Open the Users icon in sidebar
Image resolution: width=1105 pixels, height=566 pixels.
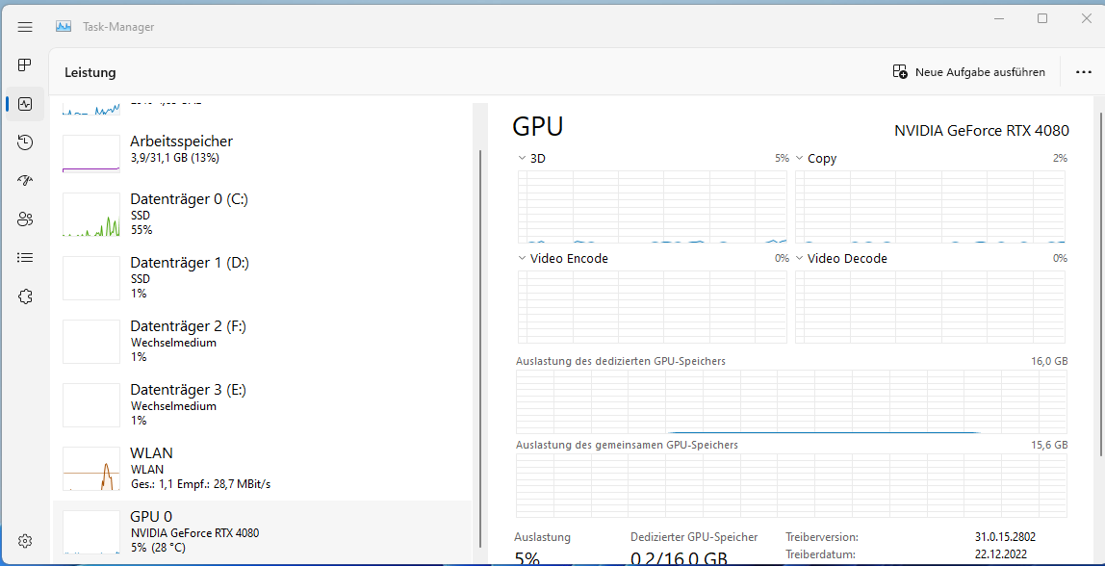point(25,219)
